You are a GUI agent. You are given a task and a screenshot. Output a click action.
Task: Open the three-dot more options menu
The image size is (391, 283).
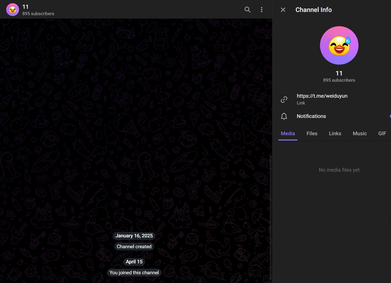pos(262,10)
